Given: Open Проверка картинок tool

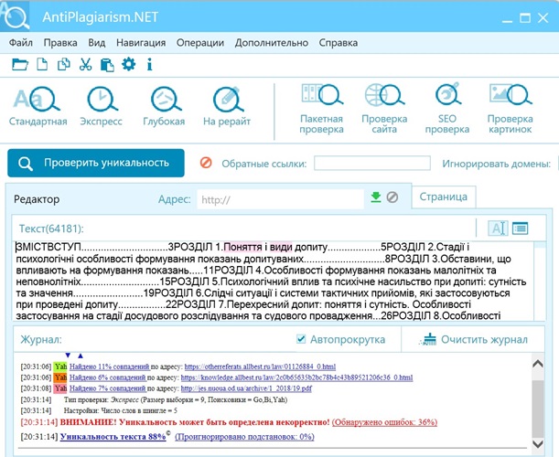Looking at the screenshot, I should pyautogui.click(x=511, y=109).
